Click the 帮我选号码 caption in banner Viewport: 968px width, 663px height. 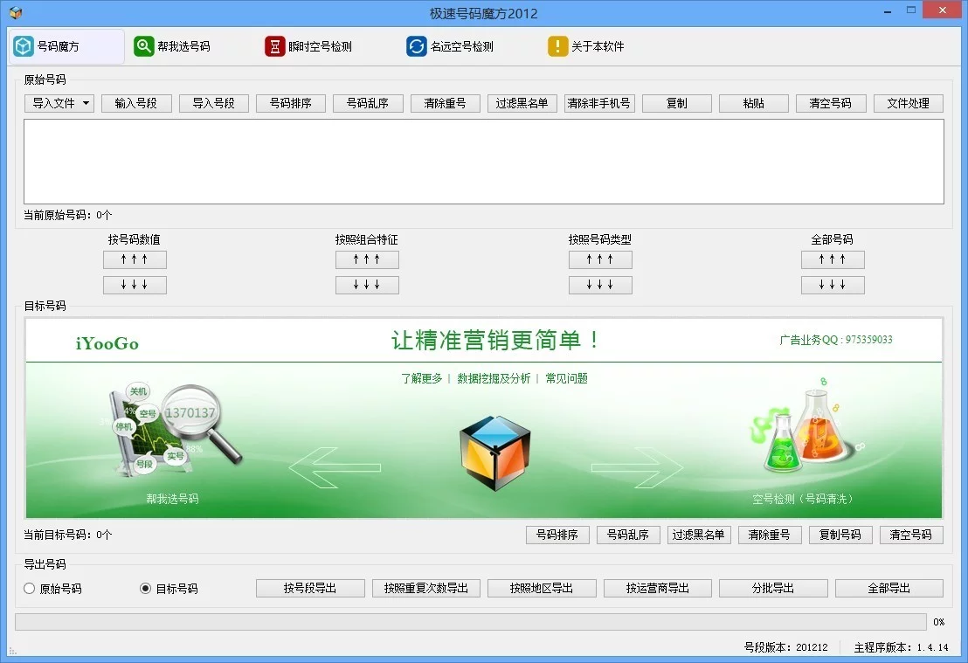pyautogui.click(x=172, y=499)
